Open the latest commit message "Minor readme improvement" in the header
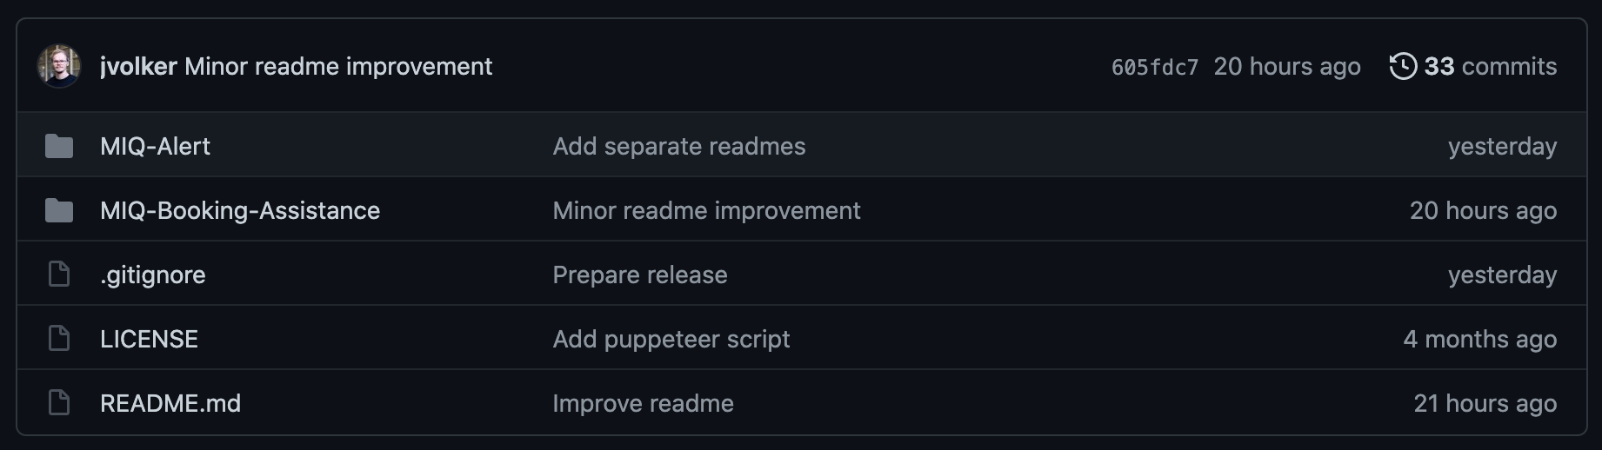The width and height of the screenshot is (1602, 450). [338, 67]
